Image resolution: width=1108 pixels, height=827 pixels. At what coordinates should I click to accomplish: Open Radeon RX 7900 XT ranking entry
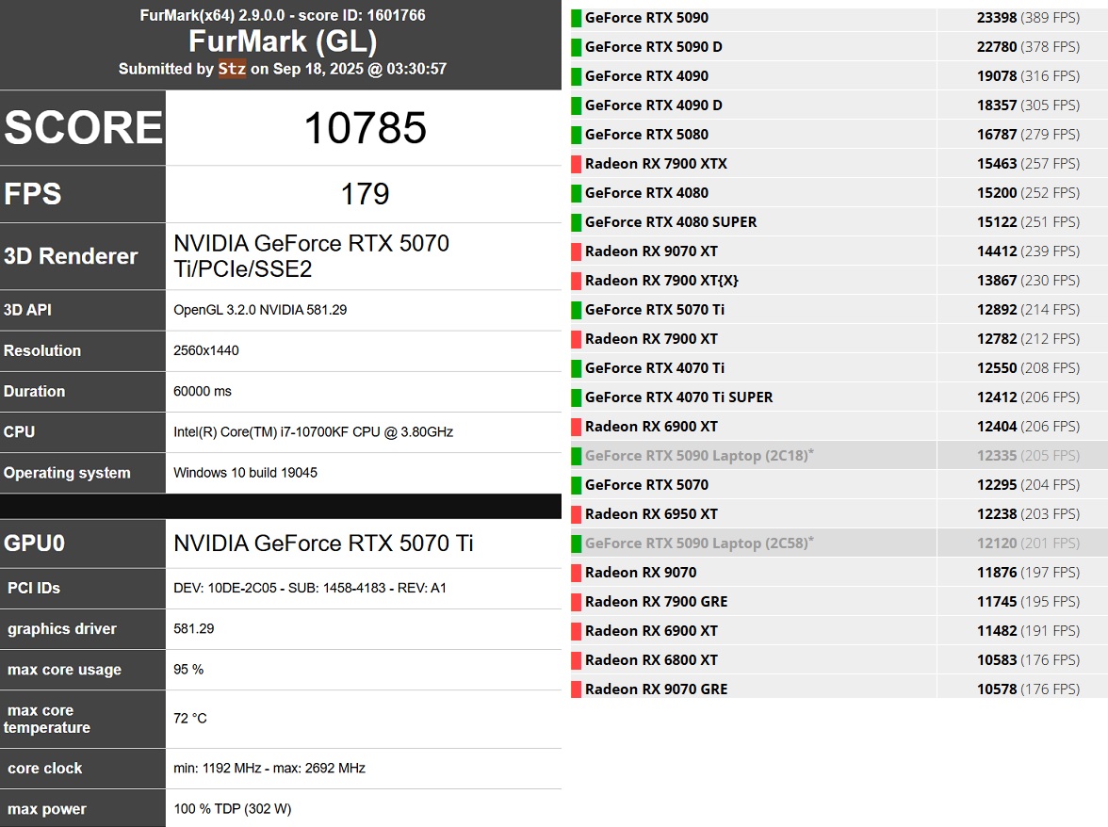tap(652, 339)
